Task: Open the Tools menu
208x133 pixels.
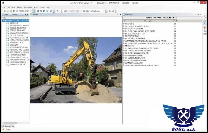Action: pyautogui.click(x=42, y=7)
